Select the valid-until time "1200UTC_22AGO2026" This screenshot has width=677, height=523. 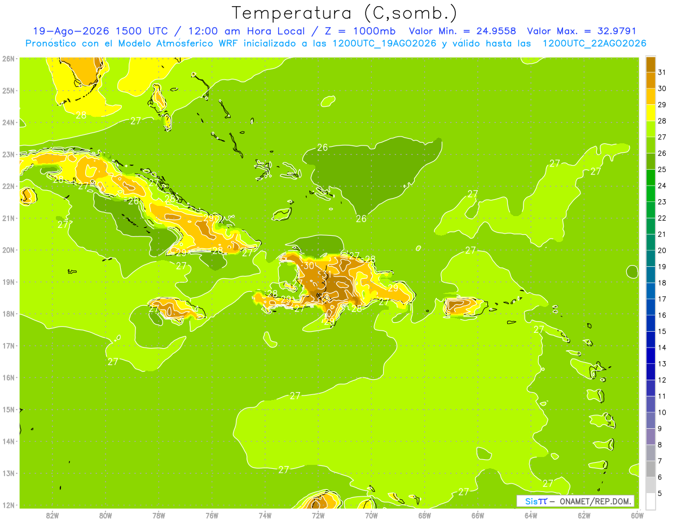click(x=594, y=43)
